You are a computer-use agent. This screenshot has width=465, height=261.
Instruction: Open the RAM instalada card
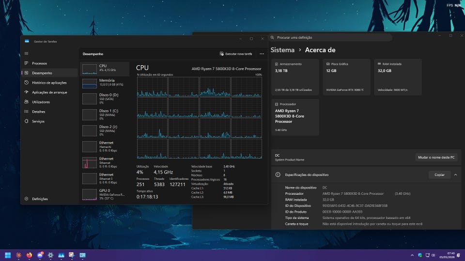coord(398,77)
